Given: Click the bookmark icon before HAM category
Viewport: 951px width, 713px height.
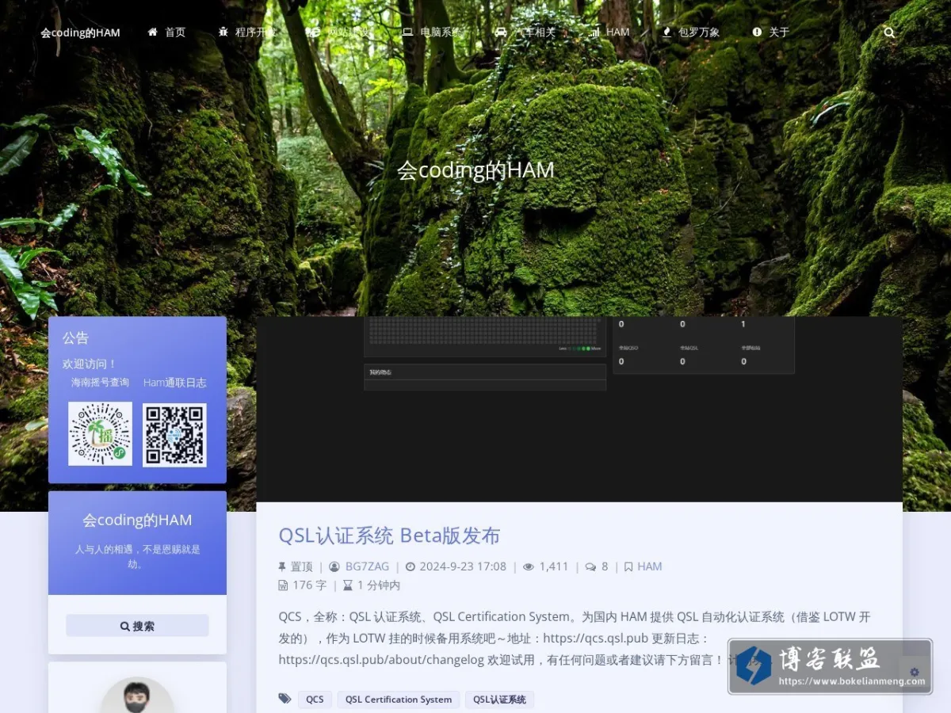Looking at the screenshot, I should point(628,566).
